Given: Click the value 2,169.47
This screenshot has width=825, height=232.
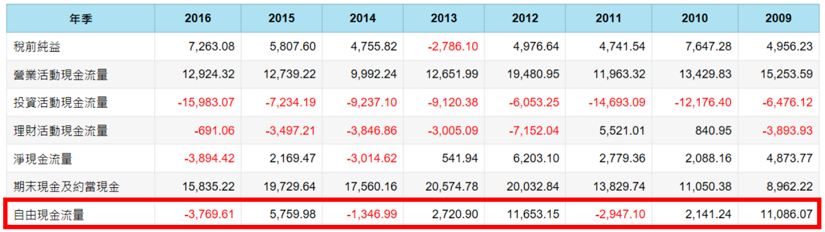Looking at the screenshot, I should pos(292,158).
